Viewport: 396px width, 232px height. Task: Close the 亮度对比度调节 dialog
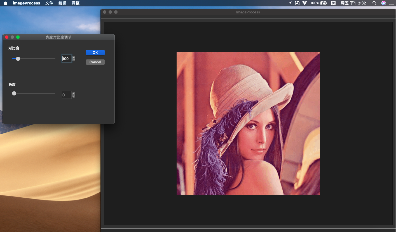point(7,37)
